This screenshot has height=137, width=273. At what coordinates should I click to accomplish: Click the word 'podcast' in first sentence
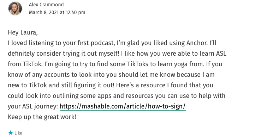(x=103, y=43)
